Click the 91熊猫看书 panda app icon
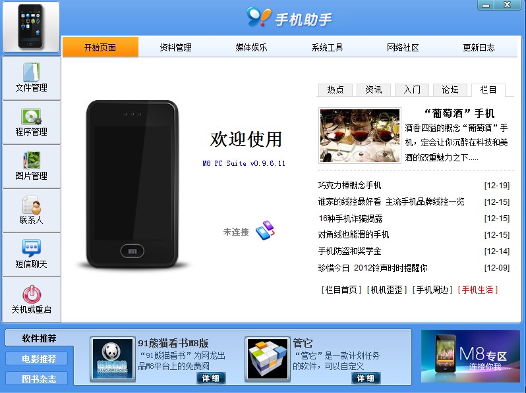Screen dimensions: 526x393 [x=112, y=359]
